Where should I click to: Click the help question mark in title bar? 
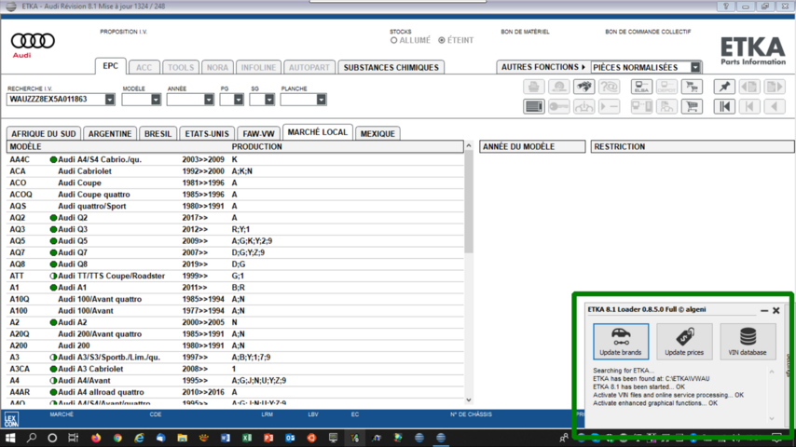(x=726, y=7)
